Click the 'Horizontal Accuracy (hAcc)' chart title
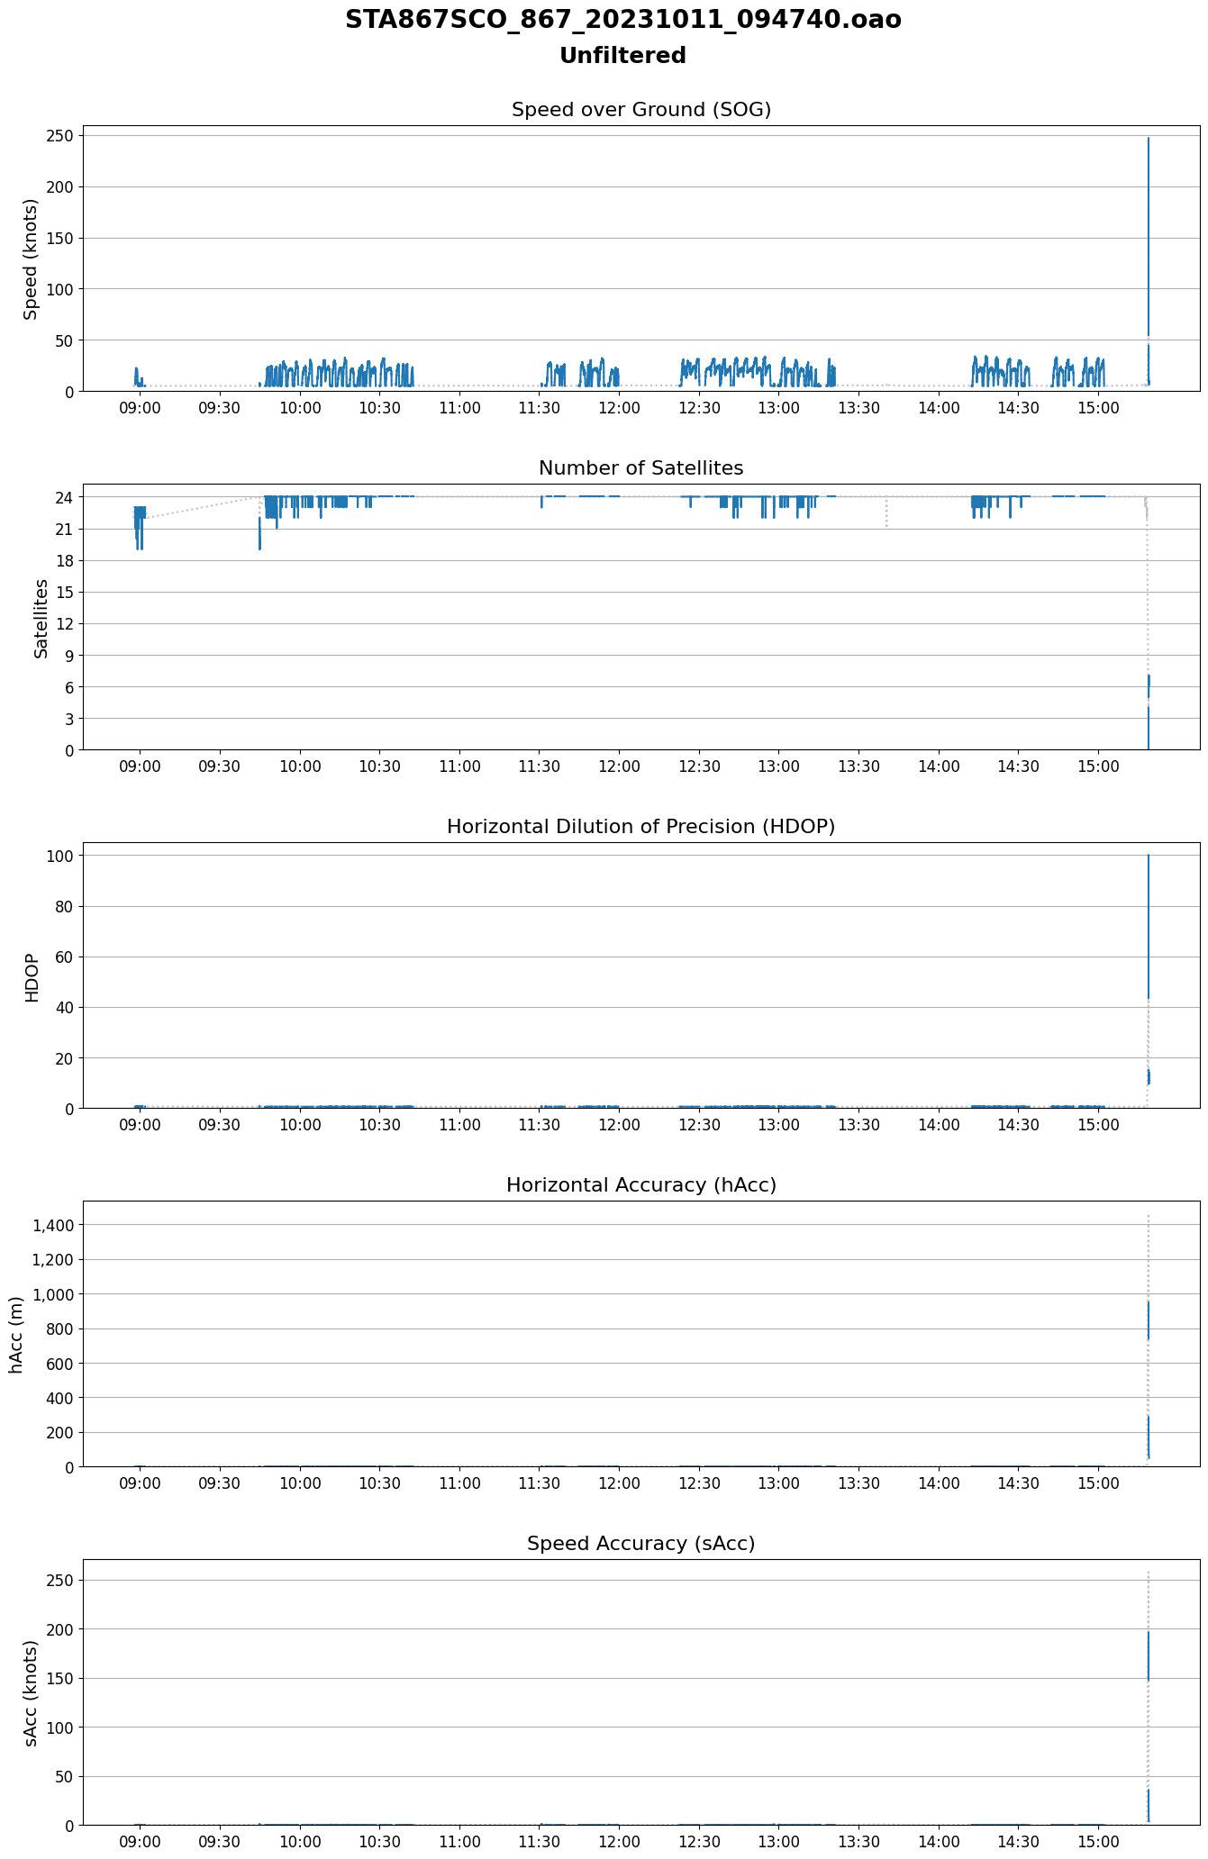This screenshot has width=1208, height=1859. (x=640, y=1185)
